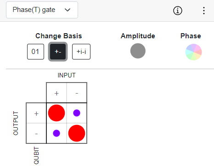Click the Change Basis heading
The image size is (214, 166).
[x=59, y=36]
